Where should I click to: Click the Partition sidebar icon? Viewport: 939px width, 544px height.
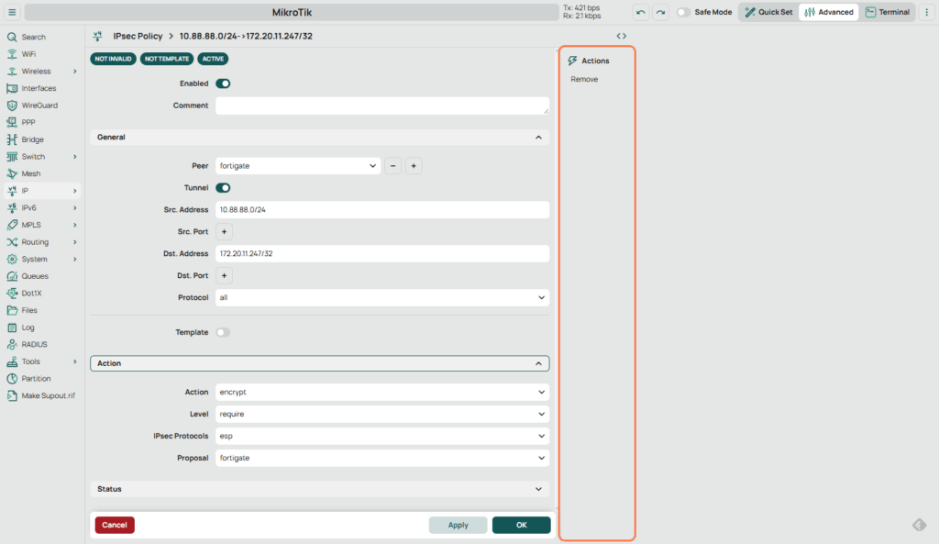click(12, 379)
